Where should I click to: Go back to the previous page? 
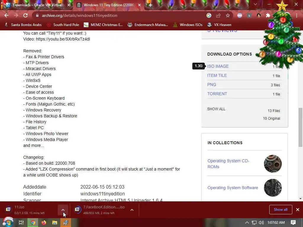coord(7,15)
